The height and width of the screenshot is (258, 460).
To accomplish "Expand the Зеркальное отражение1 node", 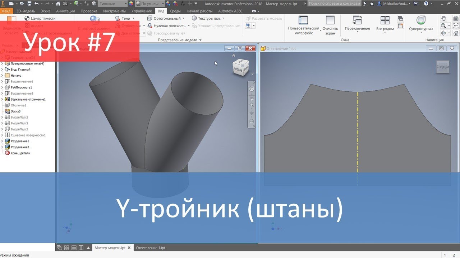I will (x=2, y=99).
